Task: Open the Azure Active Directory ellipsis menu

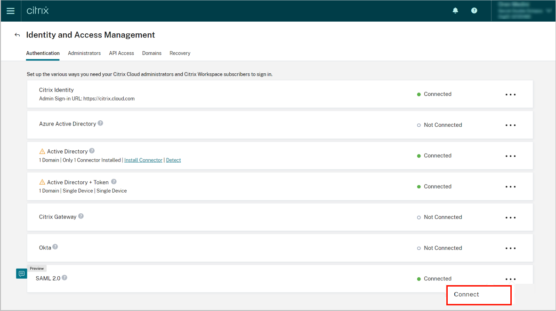Action: click(511, 125)
